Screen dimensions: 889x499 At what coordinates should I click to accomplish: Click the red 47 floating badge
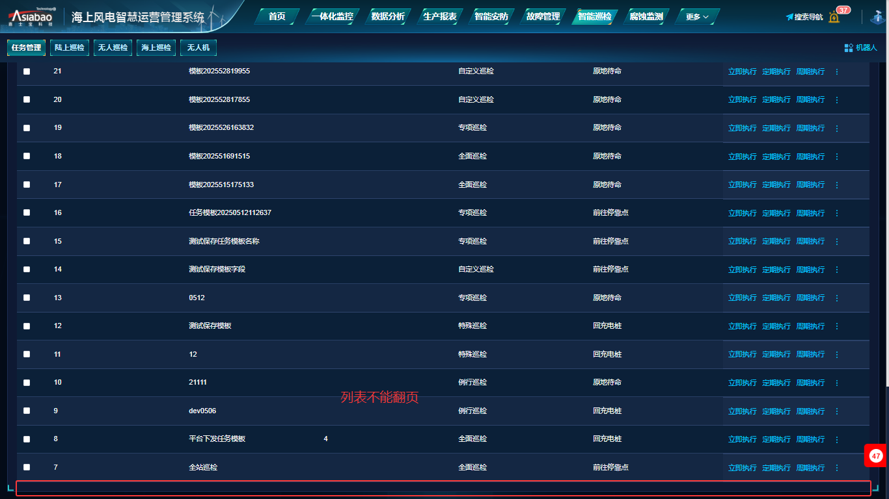click(876, 456)
